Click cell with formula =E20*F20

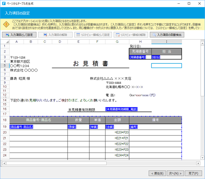tap(117, 133)
